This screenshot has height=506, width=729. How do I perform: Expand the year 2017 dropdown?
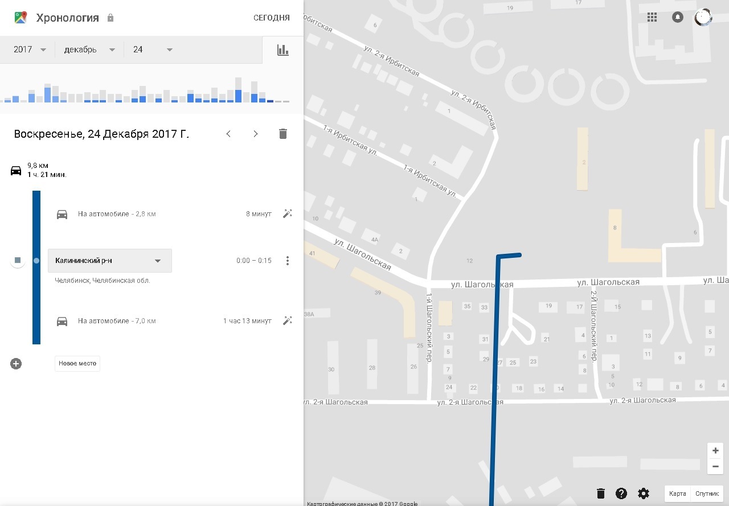(30, 50)
